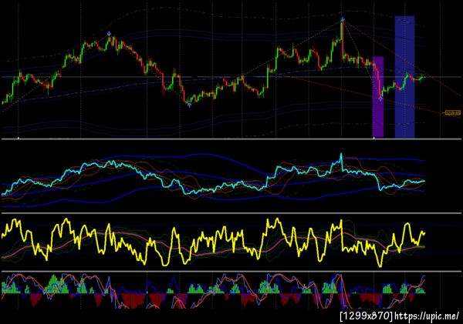The image size is (463, 324).
Task: Click the orange price label on trendline end
Action: 453,112
